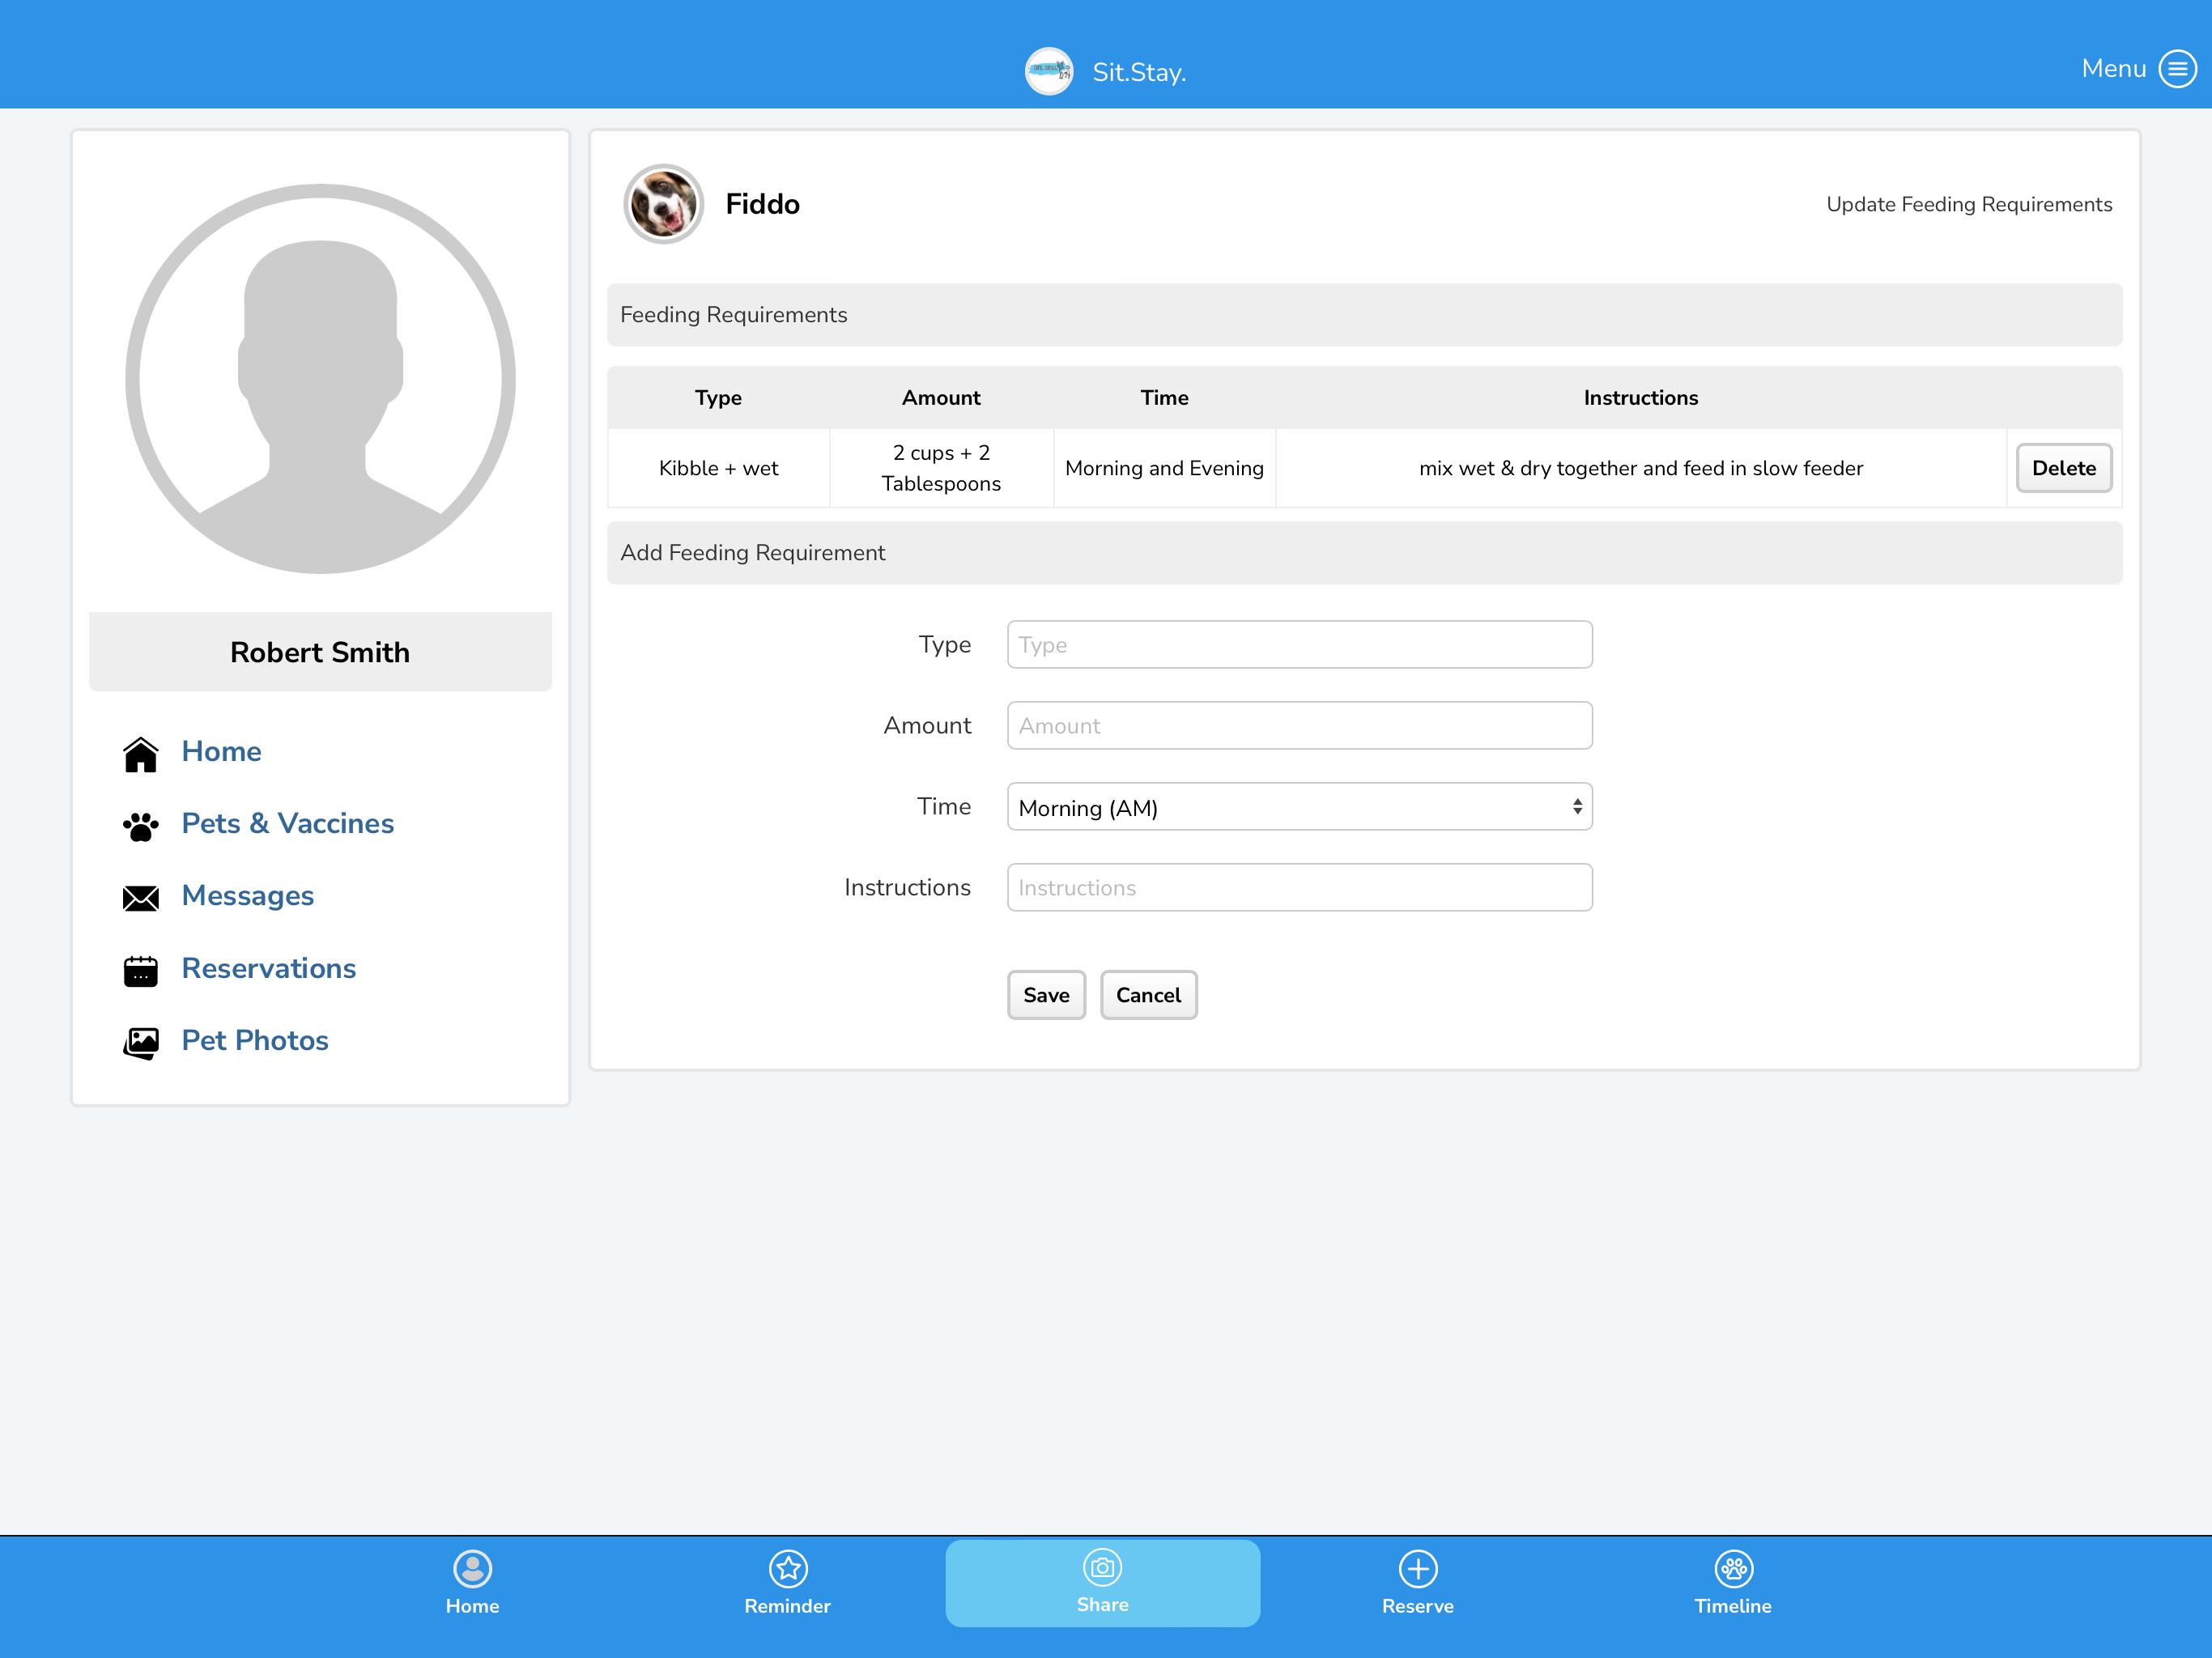This screenshot has width=2212, height=1658.
Task: Tap the paw icon for Timeline
Action: click(x=1733, y=1568)
